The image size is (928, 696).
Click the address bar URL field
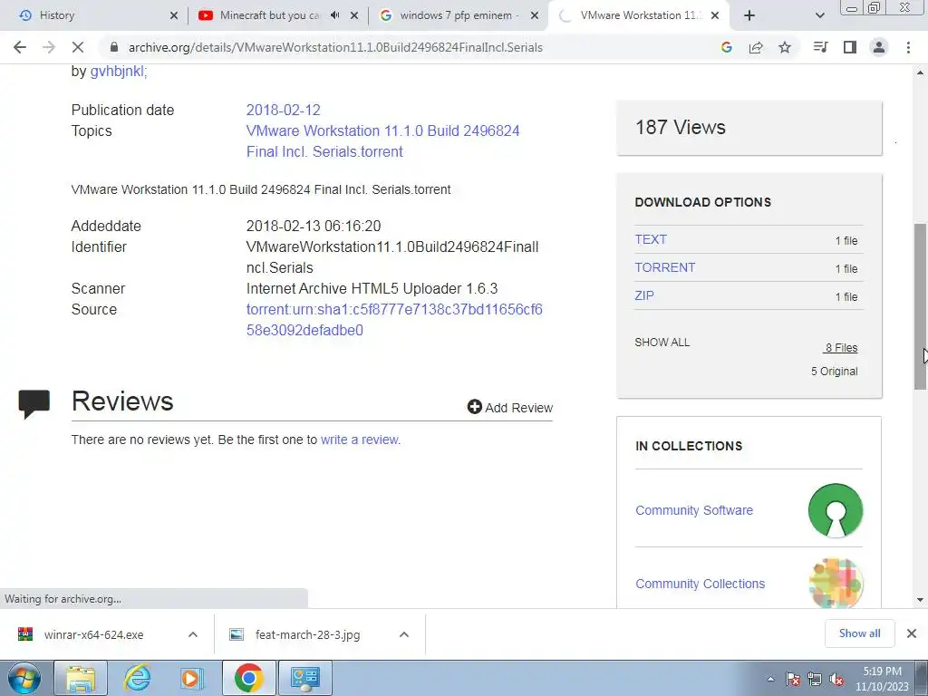[335, 47]
